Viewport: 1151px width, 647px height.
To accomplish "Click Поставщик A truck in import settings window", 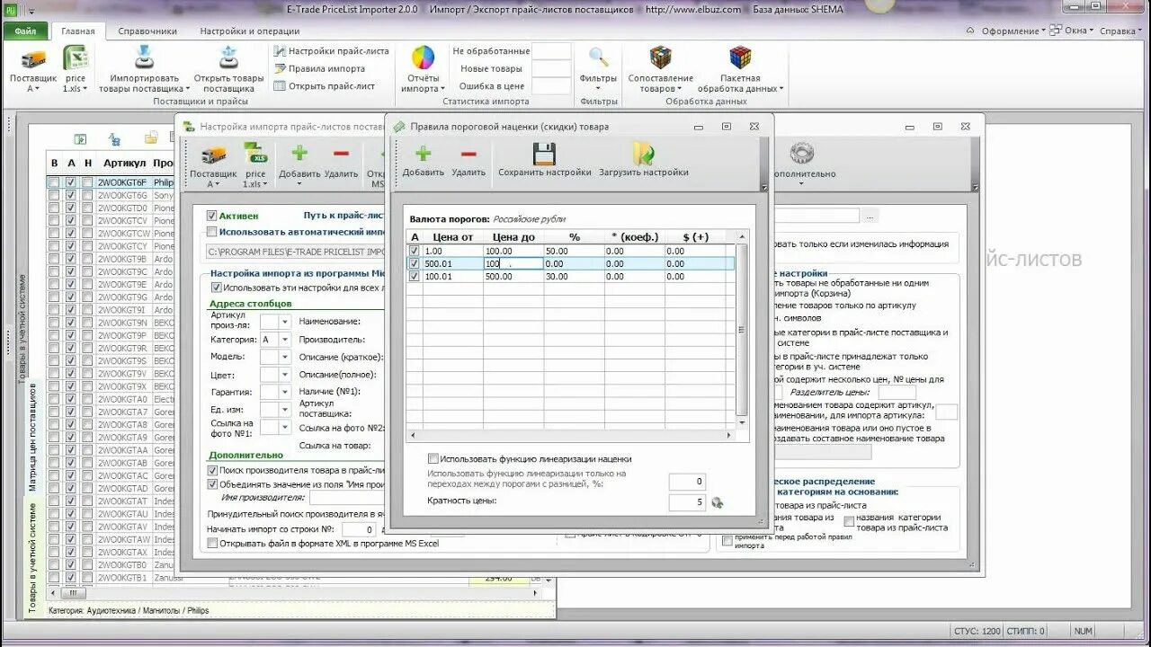I will coord(213,155).
